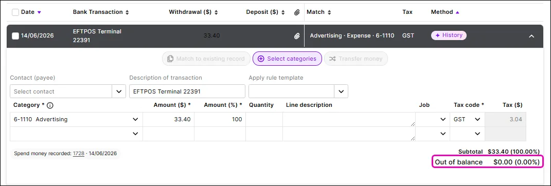Click the Advertising · Expense · 6-1110 match text

point(352,35)
